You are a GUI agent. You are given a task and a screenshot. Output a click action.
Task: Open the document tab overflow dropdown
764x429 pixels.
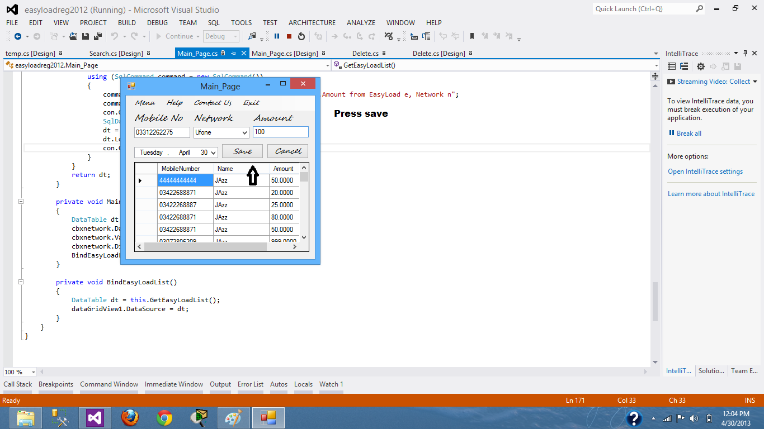(x=657, y=54)
